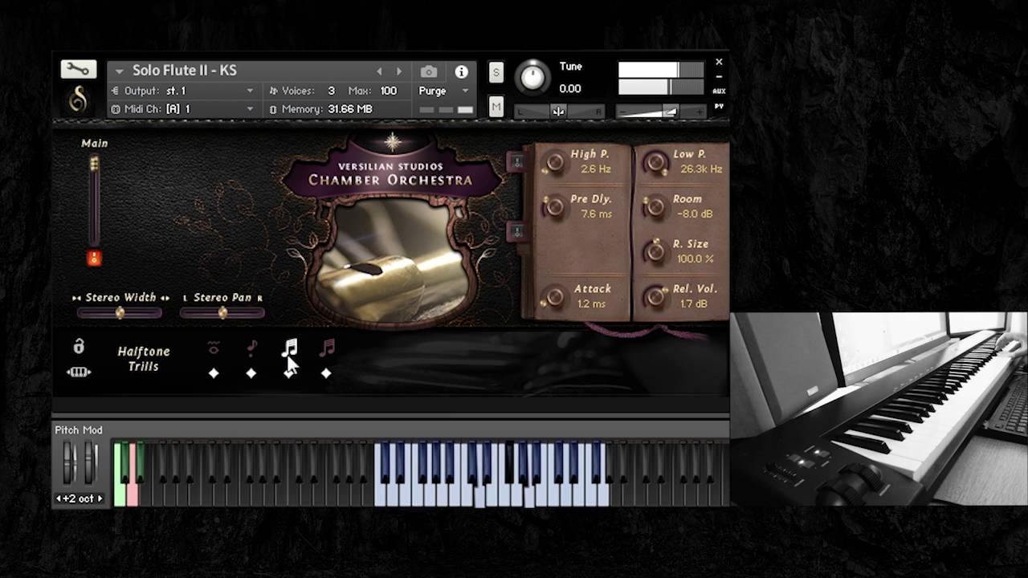Toggle the PV button in header
This screenshot has width=1028, height=578.
click(719, 106)
